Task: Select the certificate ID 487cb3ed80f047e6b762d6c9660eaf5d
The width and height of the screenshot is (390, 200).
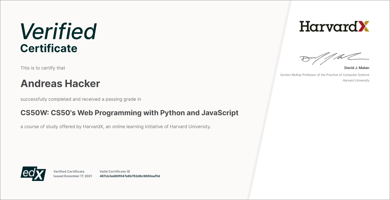Action: (x=130, y=176)
